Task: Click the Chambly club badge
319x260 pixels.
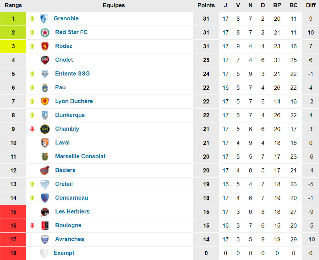Action: coord(45,129)
